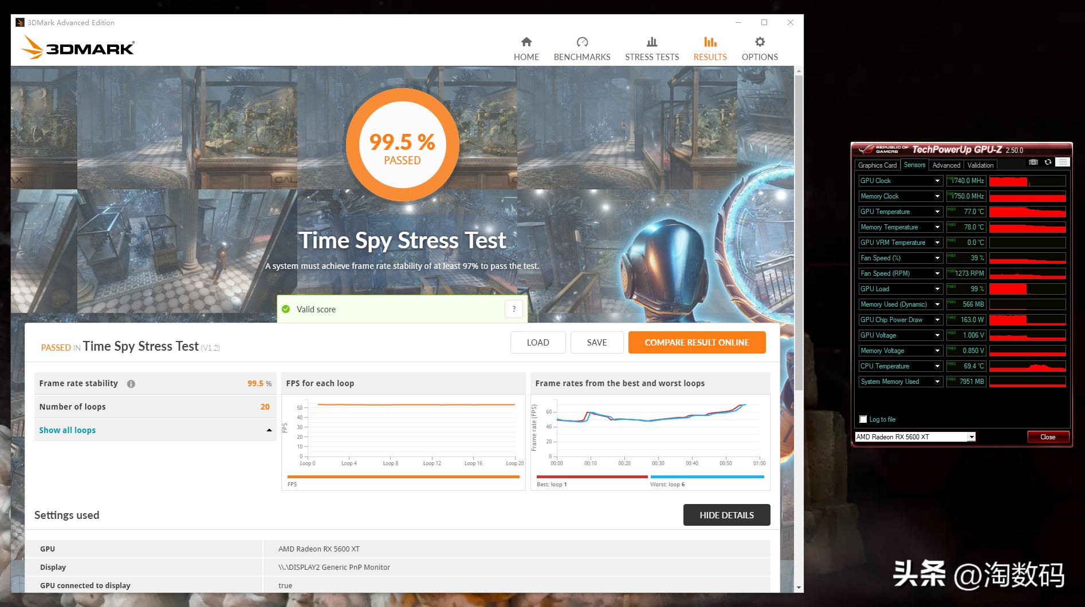Screen dimensions: 1085x607
Task: Open the Fan Speed (RPM) sensor dropdown
Action: (937, 273)
